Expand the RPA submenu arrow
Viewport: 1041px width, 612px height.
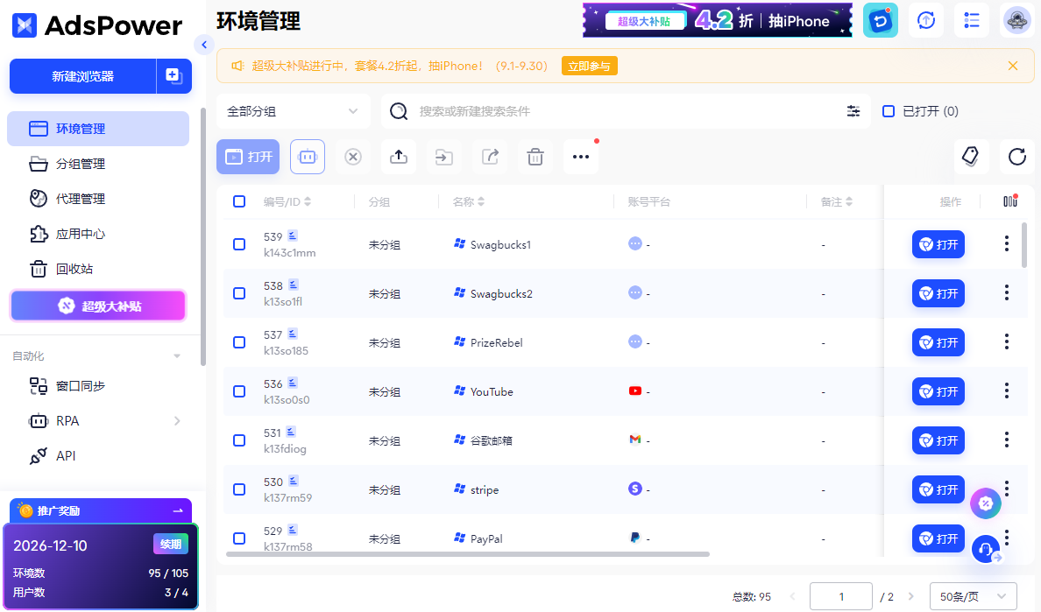tap(177, 421)
